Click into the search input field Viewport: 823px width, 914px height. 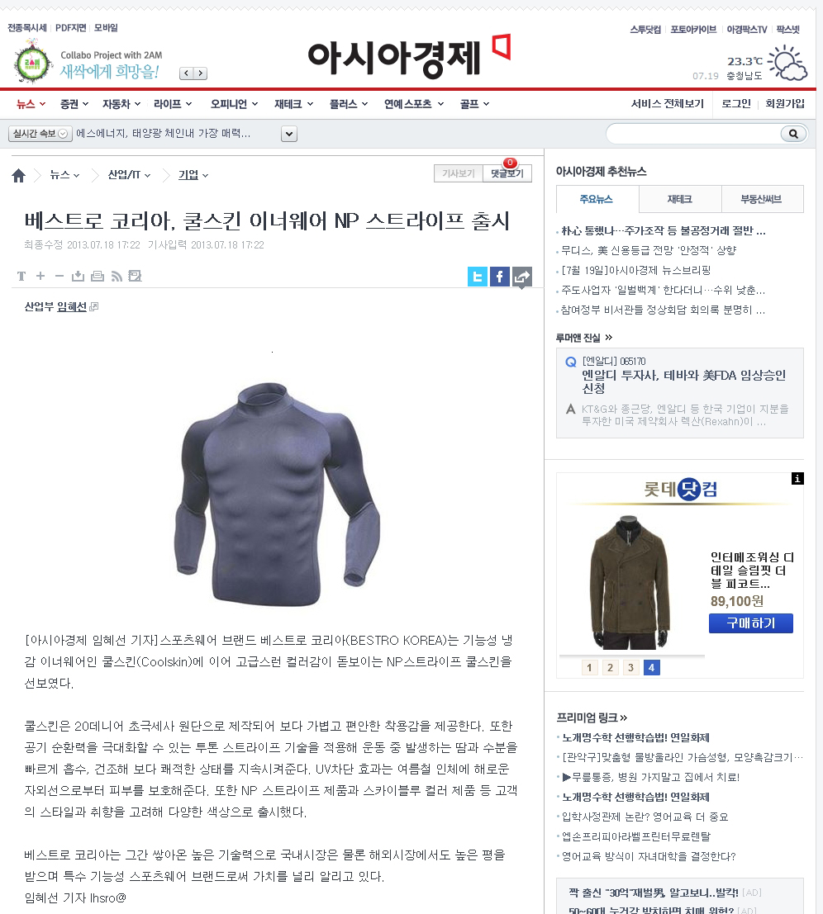(x=694, y=134)
